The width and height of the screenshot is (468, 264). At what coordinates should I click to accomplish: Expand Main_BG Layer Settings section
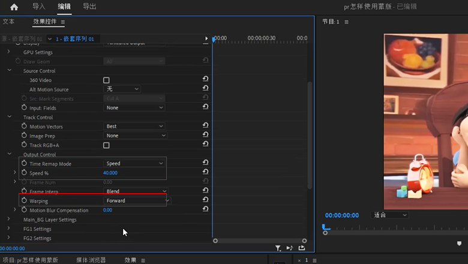click(x=9, y=220)
